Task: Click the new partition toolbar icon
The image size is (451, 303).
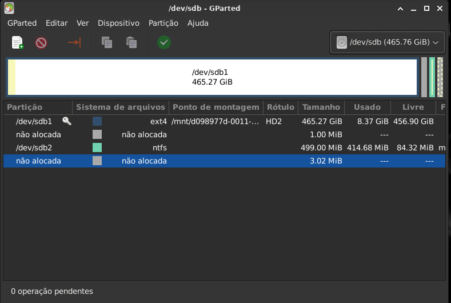Action: 18,42
